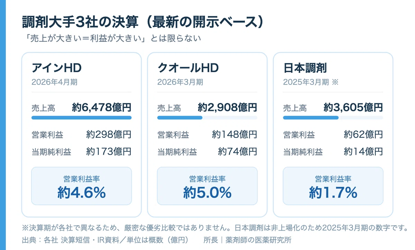
Task: Click the 約4.6% operating margin box
Action: point(82,186)
